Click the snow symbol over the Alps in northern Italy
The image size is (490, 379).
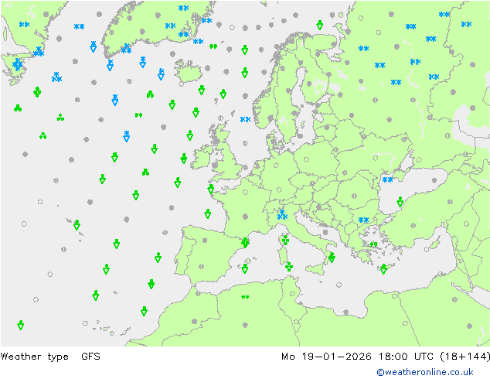[x=282, y=215]
